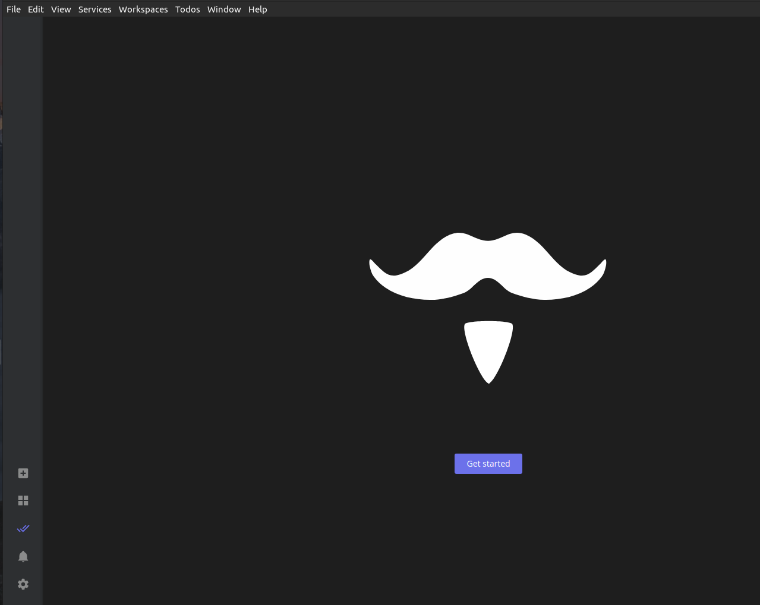Click the Get started button
This screenshot has height=605, width=760.
point(488,464)
